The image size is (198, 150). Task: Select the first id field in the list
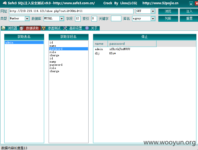coord(68,42)
